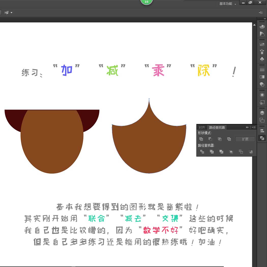The height and width of the screenshot is (267, 267).
Task: Click the red 数学不好 text
Action: coord(160,230)
